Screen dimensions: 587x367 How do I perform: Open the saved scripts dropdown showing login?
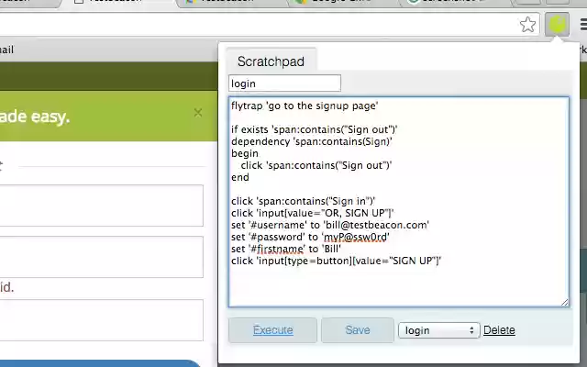438,330
